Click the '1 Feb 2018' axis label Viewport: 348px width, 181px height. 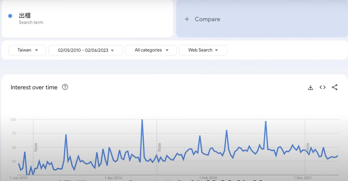pyautogui.click(x=208, y=178)
